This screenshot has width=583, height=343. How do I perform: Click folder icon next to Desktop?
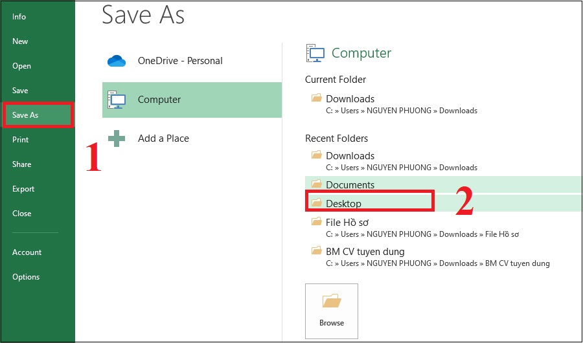click(x=317, y=203)
